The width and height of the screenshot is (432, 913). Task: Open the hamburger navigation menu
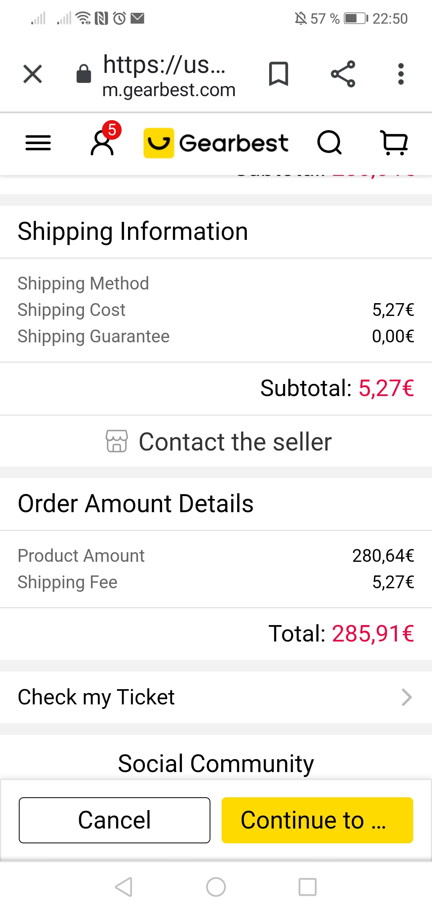38,143
